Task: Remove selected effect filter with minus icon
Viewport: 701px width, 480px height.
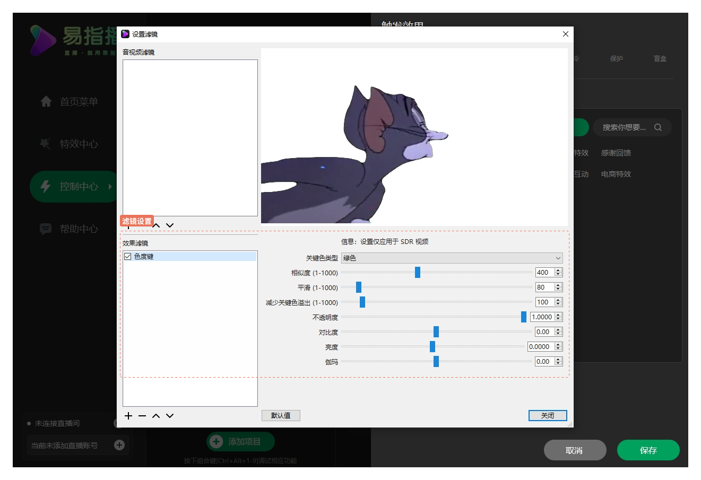Action: (142, 416)
